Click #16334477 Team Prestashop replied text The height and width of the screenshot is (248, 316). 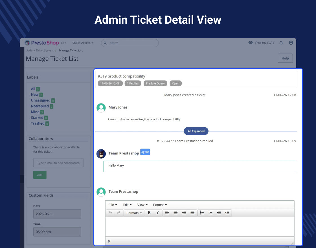tap(185, 141)
